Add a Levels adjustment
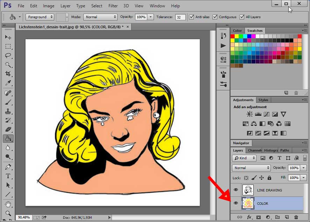310x222 pixels. [x=258, y=114]
